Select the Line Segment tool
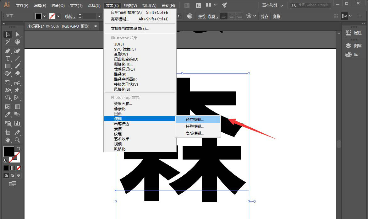 click(x=17, y=58)
